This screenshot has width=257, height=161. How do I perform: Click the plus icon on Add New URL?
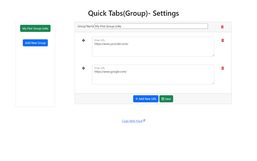click(136, 99)
